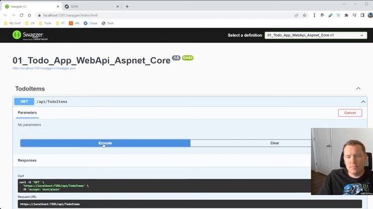
Task: Bookmark this page with the star icon
Action: tap(304, 16)
